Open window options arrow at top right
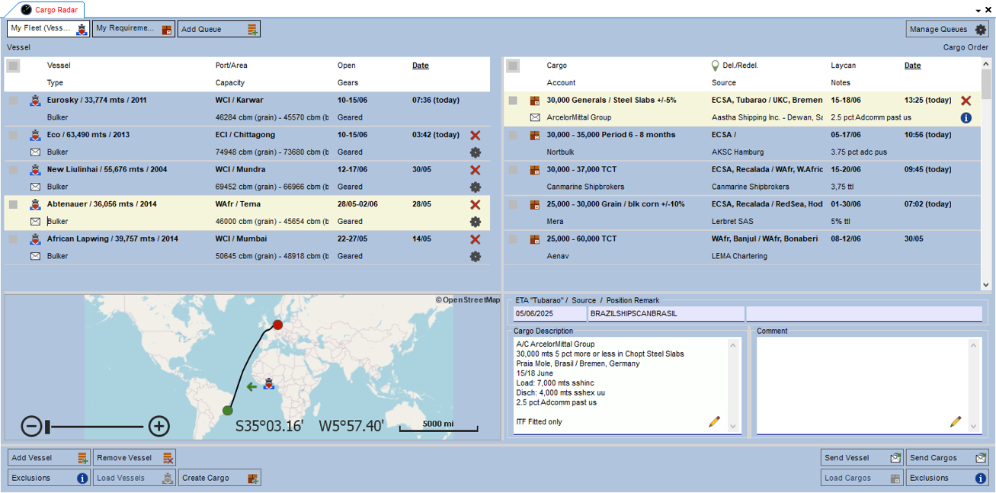Viewport: 996px width, 493px height. (x=978, y=10)
